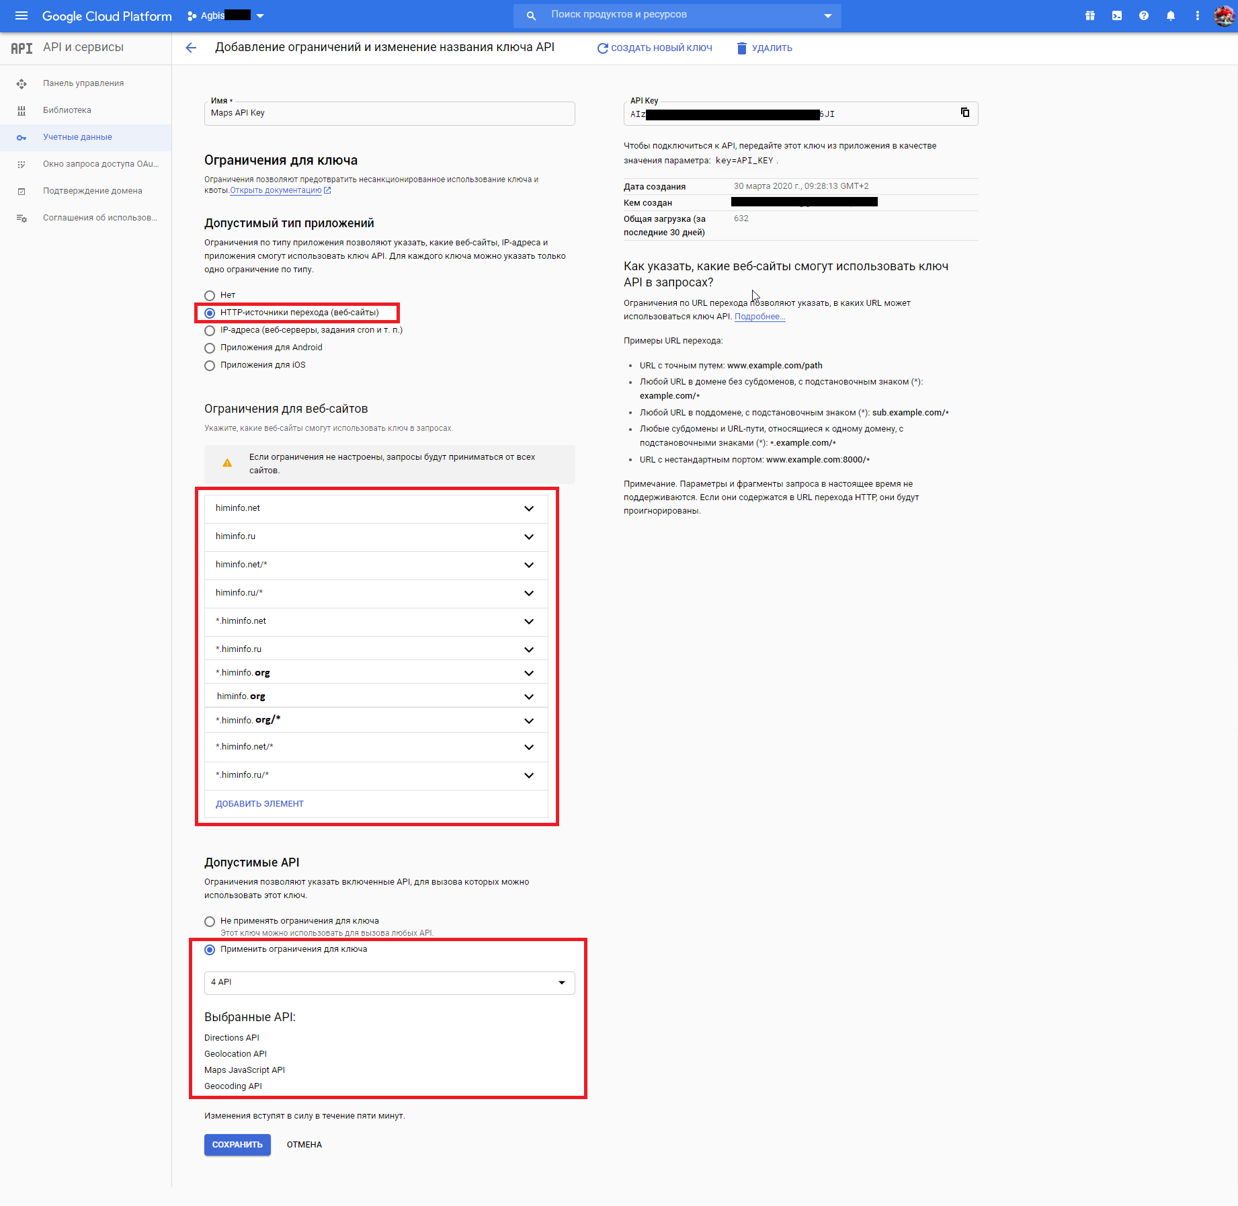
Task: Open the three-dot settings menu
Action: tap(1197, 15)
